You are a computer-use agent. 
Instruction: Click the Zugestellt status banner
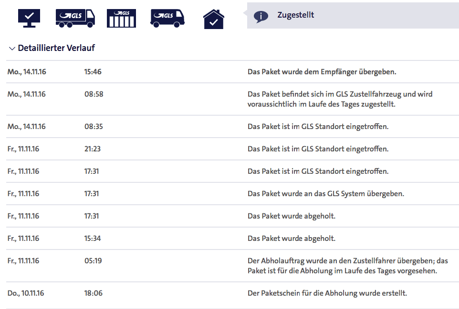click(x=353, y=16)
